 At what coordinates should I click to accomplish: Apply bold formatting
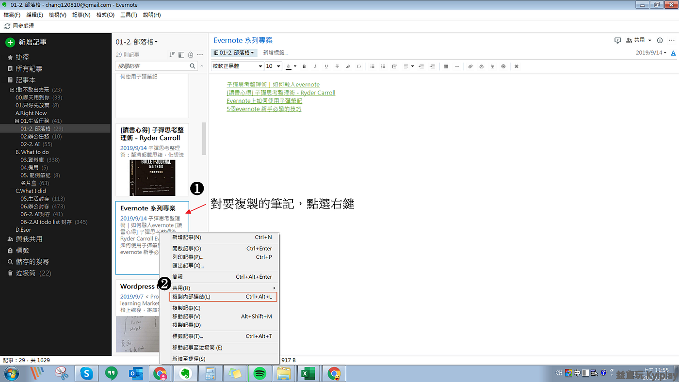coord(305,66)
